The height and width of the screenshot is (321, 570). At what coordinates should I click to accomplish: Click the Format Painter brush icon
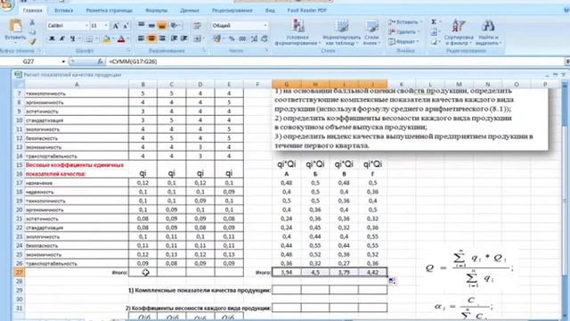(32, 42)
